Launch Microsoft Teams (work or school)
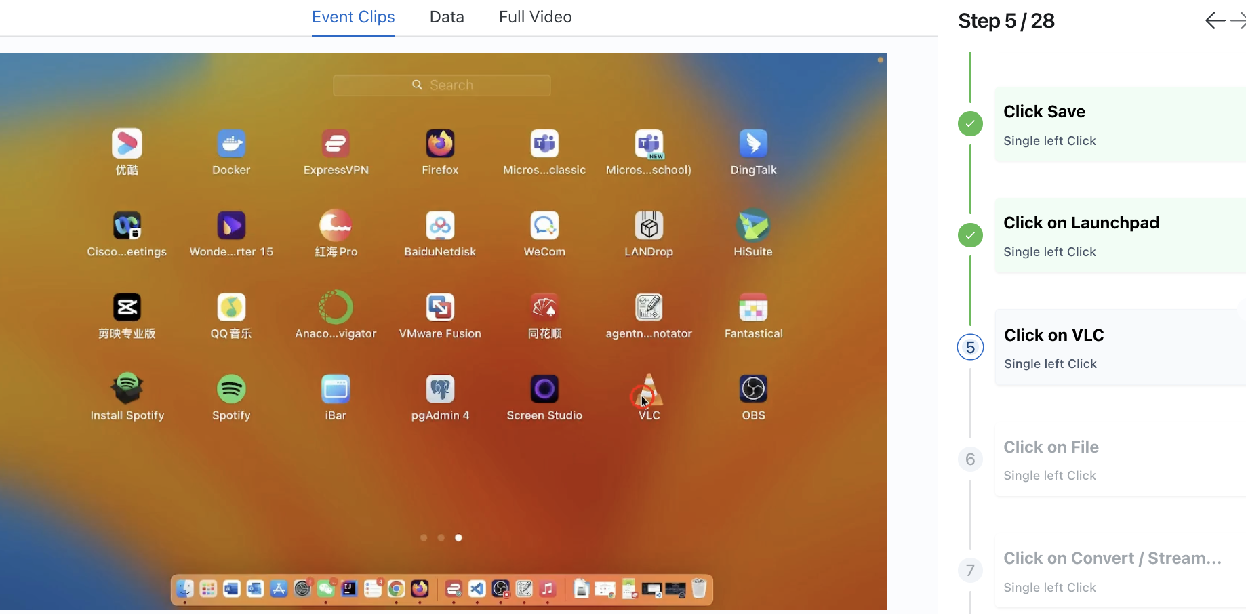Image resolution: width=1246 pixels, height=614 pixels. [x=649, y=143]
